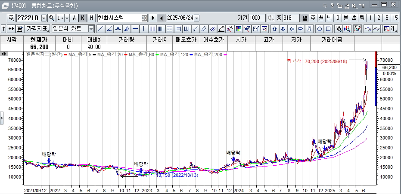Click the 월 monthly period button
The image size is (401, 194).
pos(321,18)
